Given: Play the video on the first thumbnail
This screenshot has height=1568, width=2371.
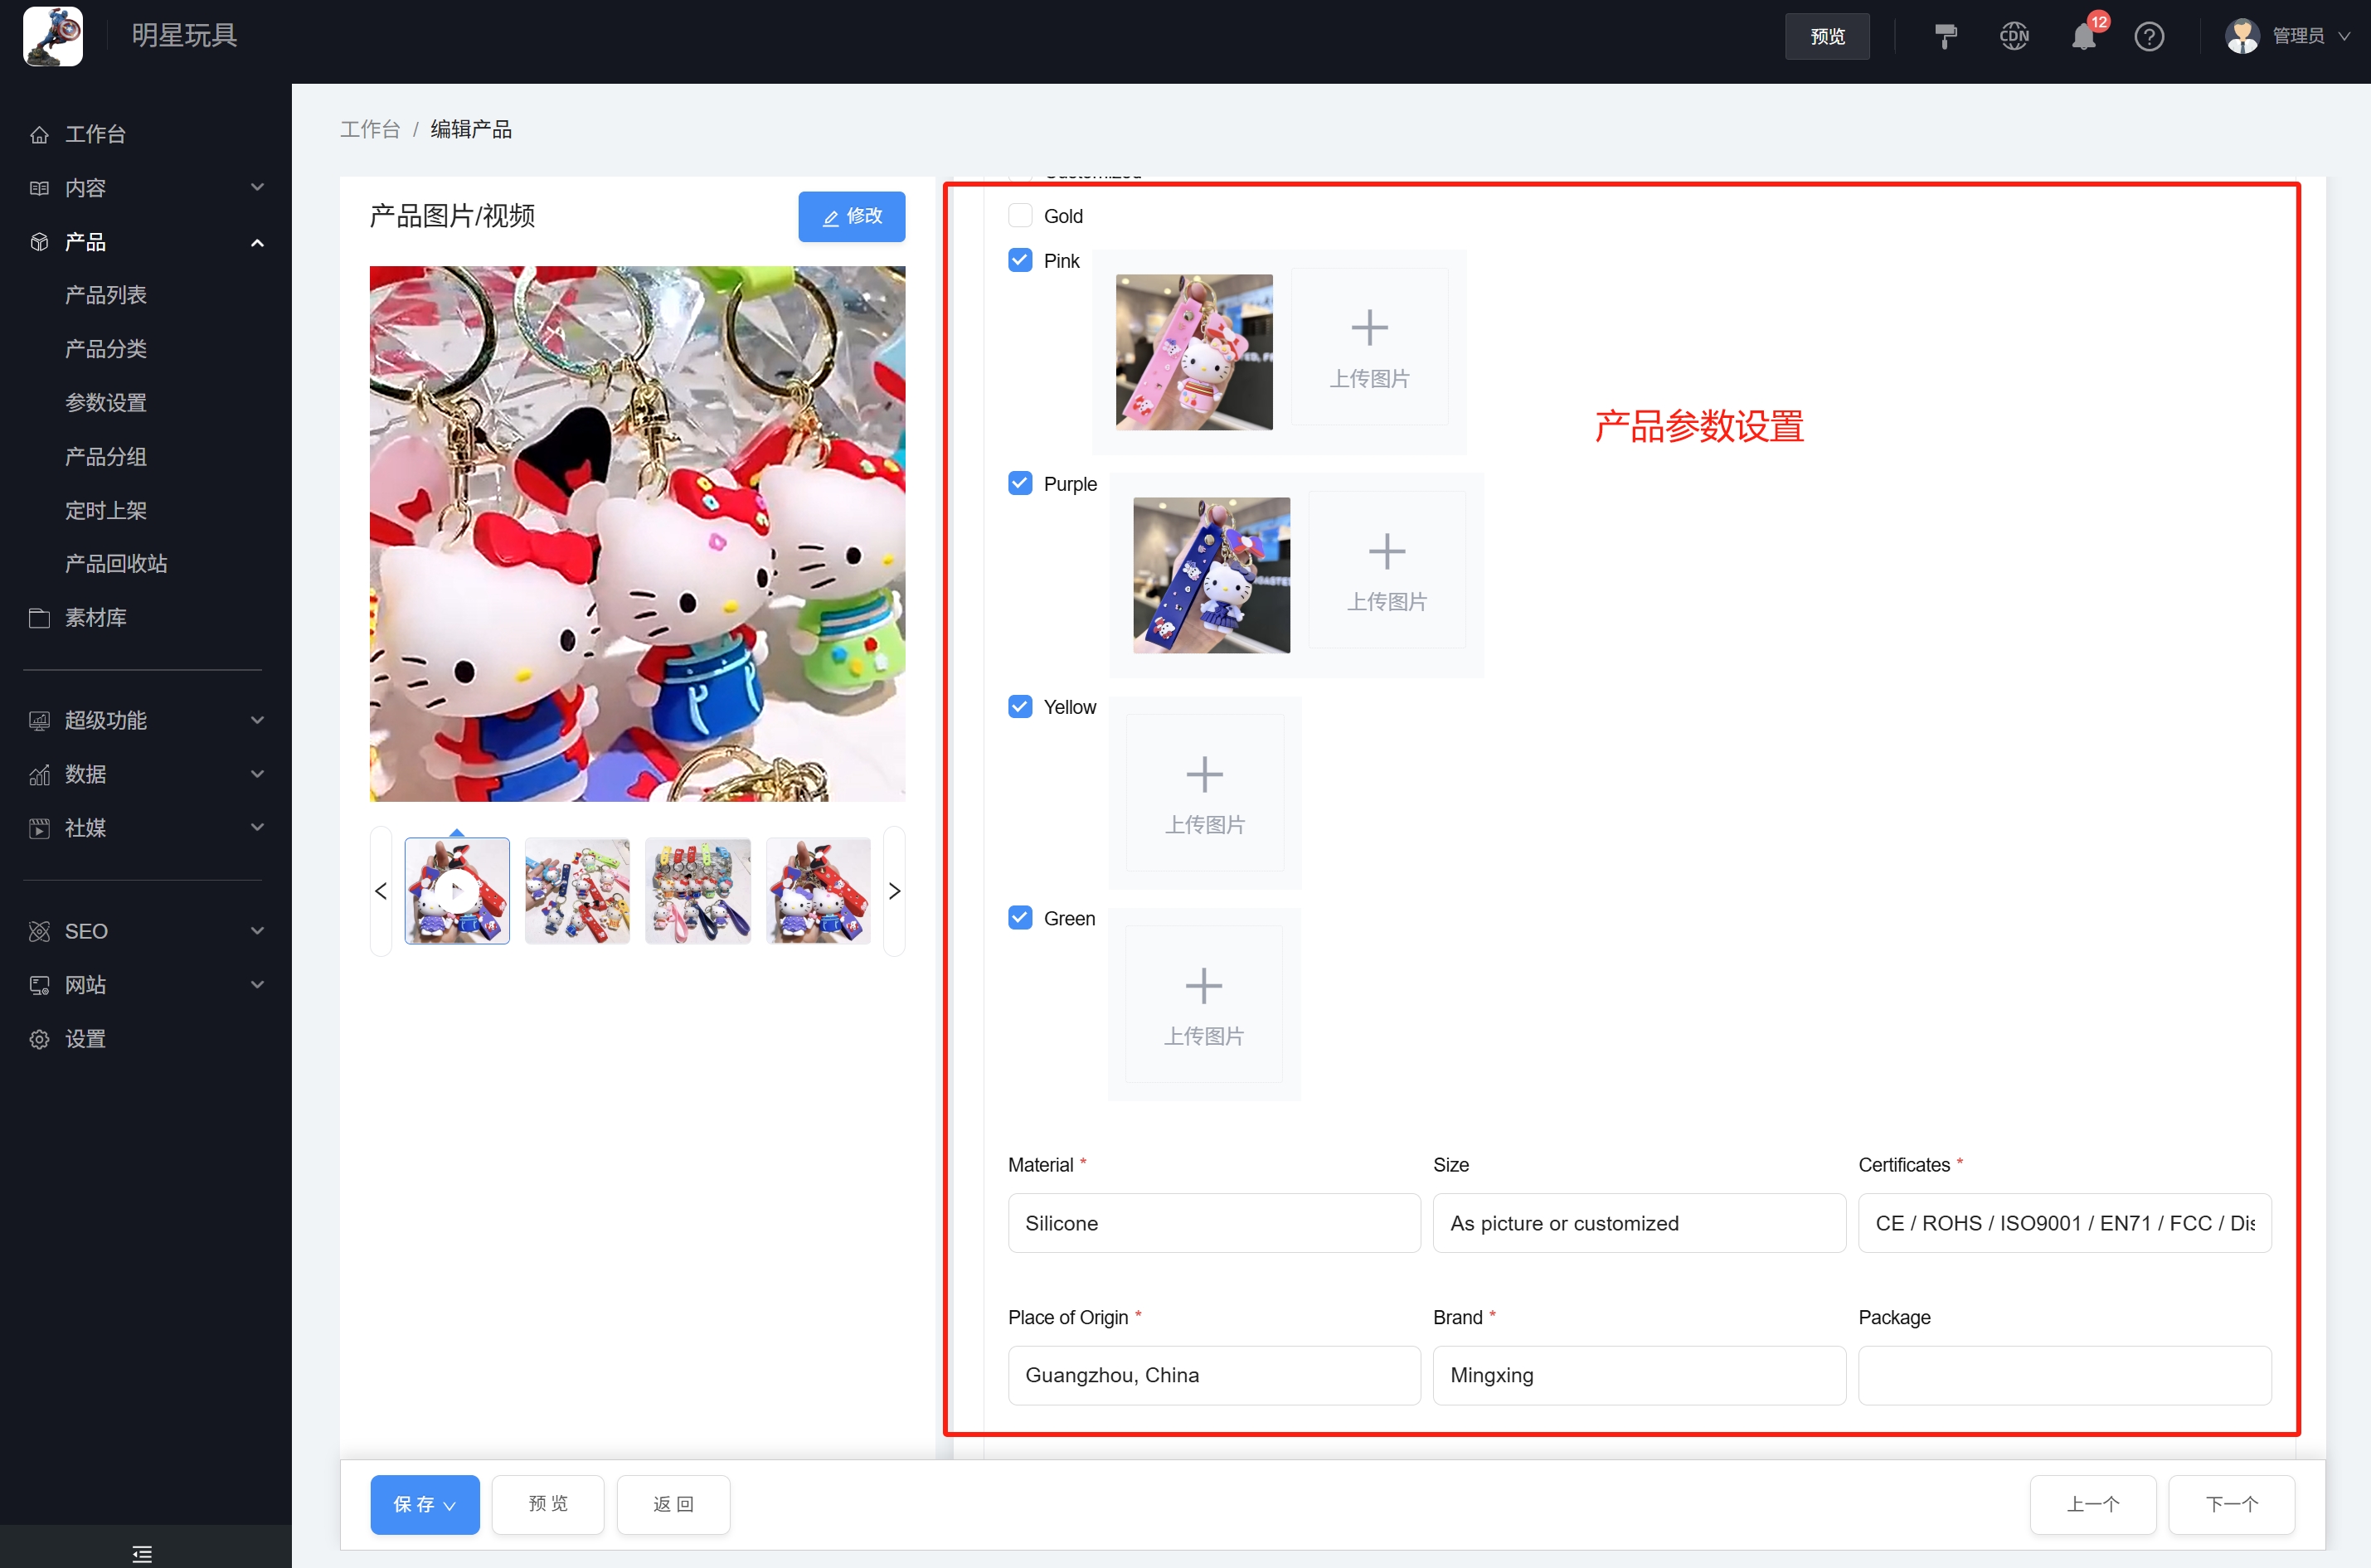Looking at the screenshot, I should click(x=457, y=890).
